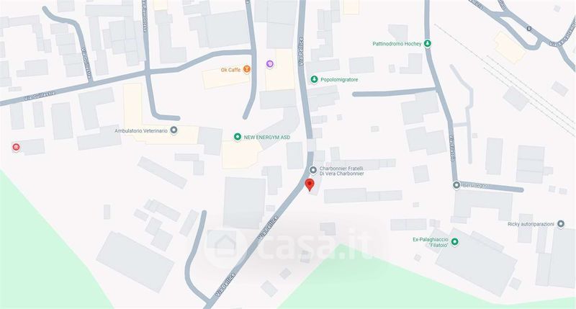Select the NEW ENERGYM ASD marker icon
Image resolution: width=576 pixels, height=309 pixels.
238,137
